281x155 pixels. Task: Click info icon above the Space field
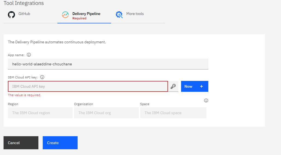click(206, 101)
